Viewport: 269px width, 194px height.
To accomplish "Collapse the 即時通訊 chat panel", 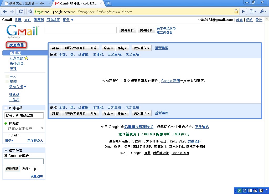I will point(6,108).
